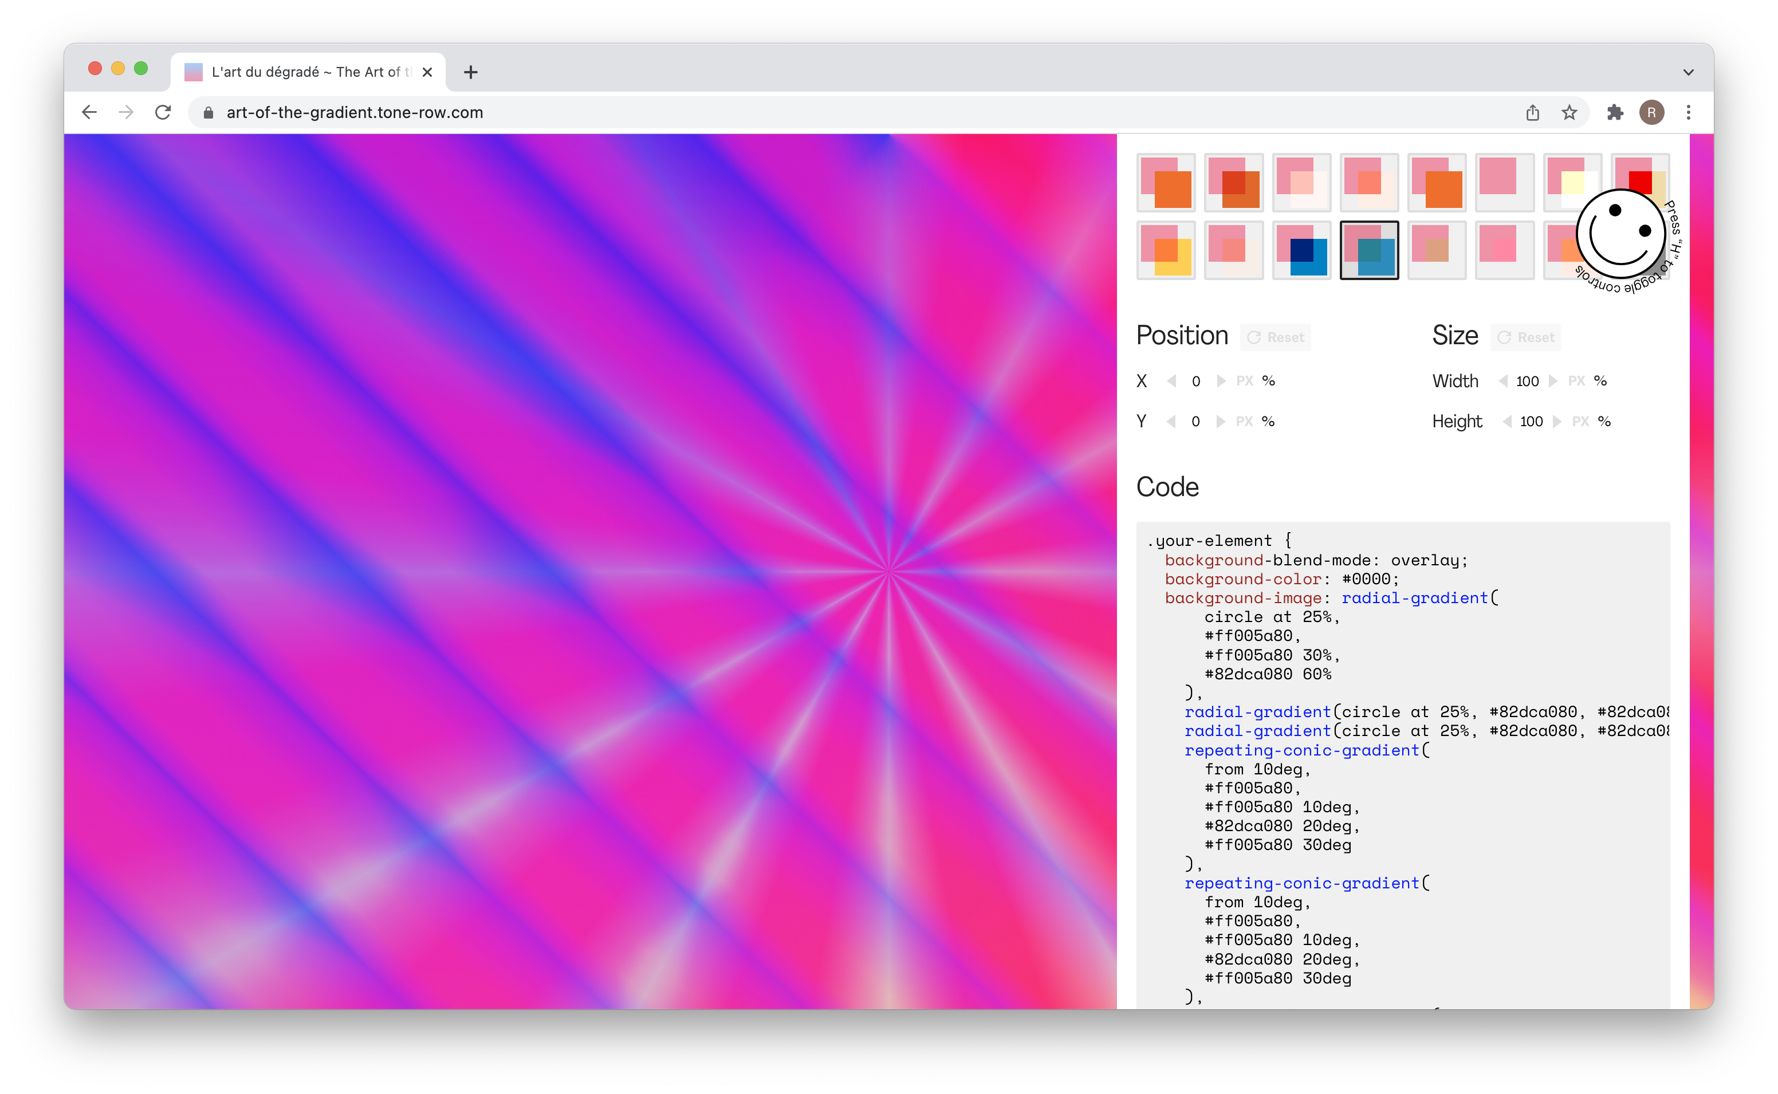Image resolution: width=1778 pixels, height=1094 pixels.
Task: Open a new browser tab
Action: pyautogui.click(x=470, y=72)
